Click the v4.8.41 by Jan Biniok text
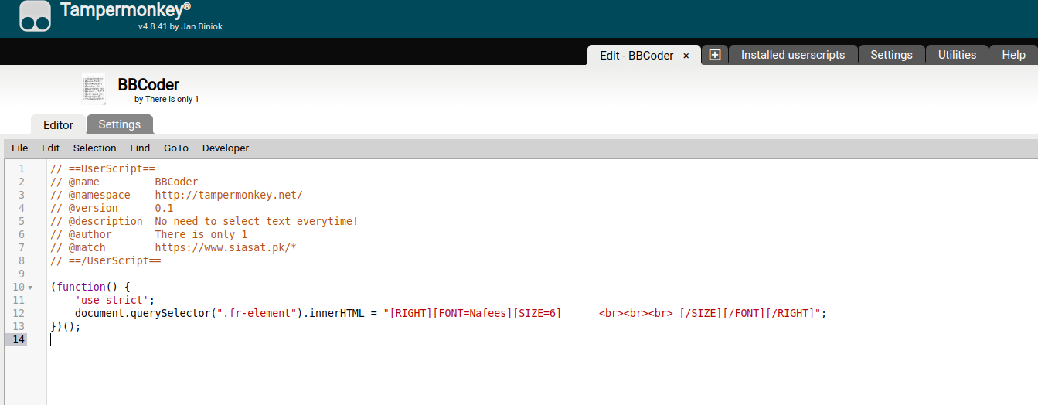 point(180,26)
